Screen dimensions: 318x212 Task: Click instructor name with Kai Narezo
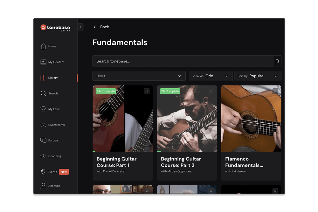tap(235, 171)
